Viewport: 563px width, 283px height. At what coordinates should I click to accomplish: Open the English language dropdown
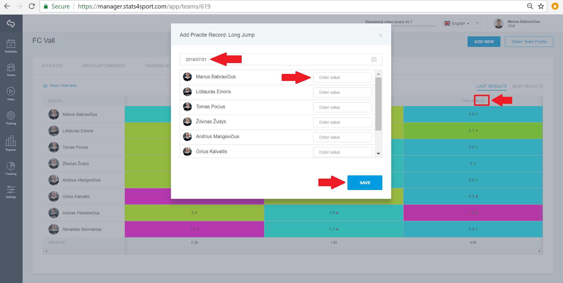pyautogui.click(x=457, y=23)
